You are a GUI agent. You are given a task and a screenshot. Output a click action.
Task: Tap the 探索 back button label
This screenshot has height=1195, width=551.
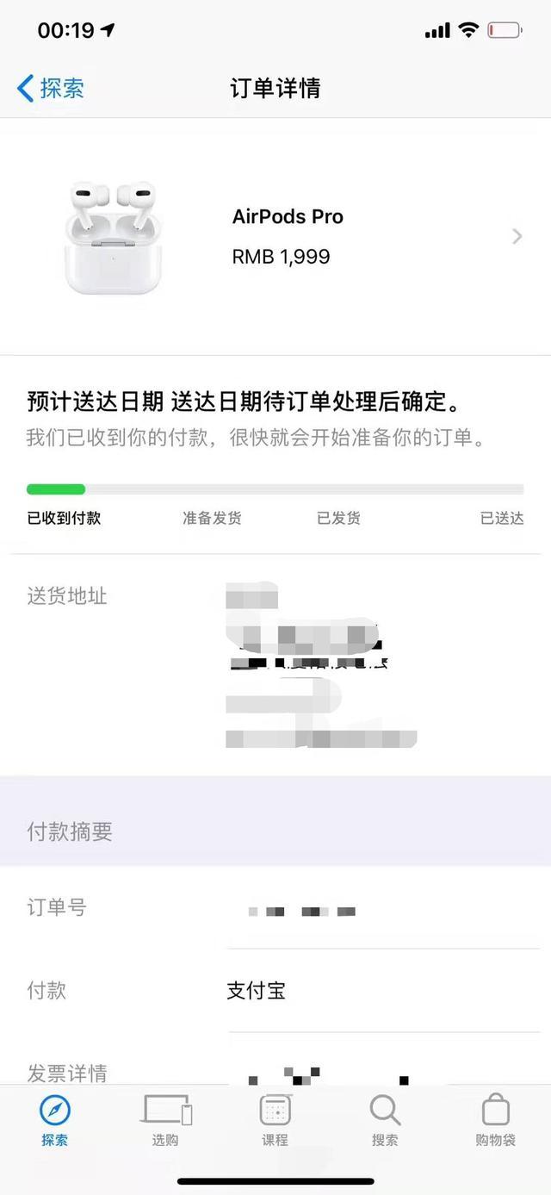pos(62,88)
